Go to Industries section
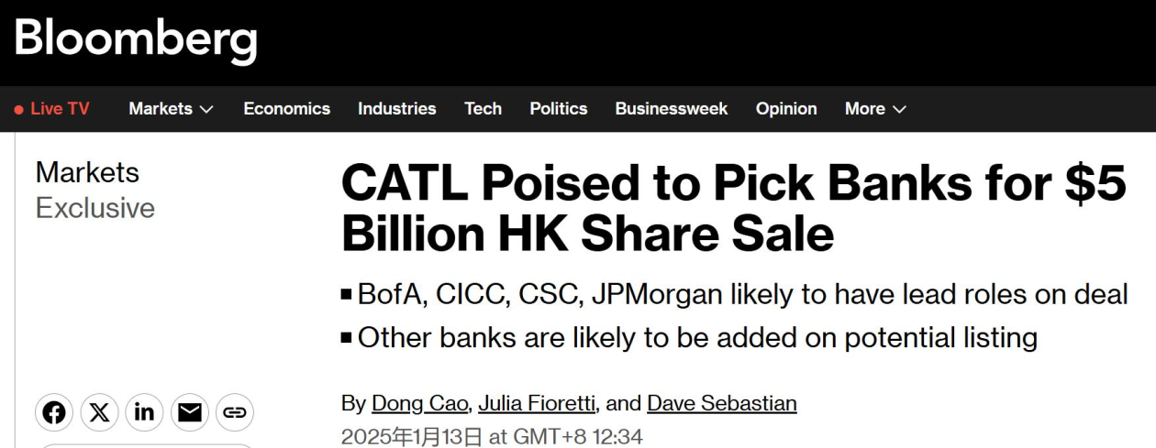Image resolution: width=1156 pixels, height=448 pixels. point(396,108)
